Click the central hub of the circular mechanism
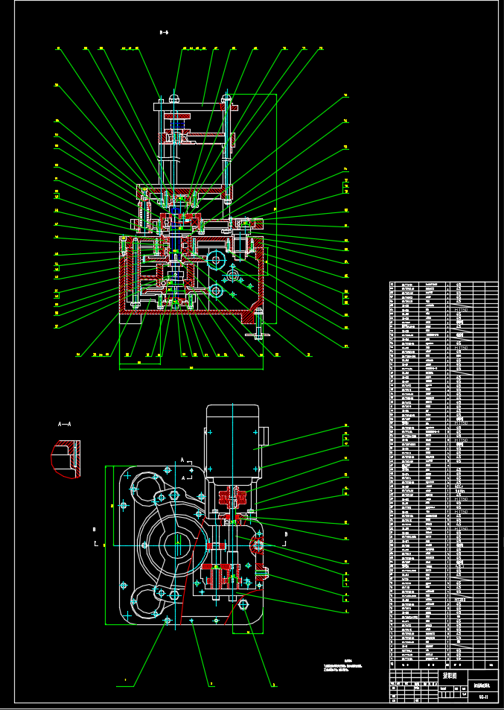504x710 pixels. [x=178, y=543]
